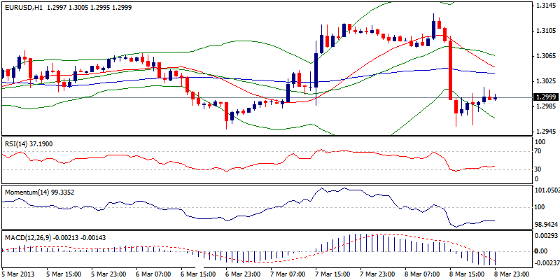Click the Momentum 101.0502 scale label

tap(545, 190)
